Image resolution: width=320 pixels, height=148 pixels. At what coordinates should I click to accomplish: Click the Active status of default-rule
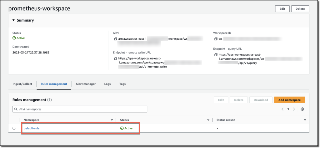[x=126, y=128]
